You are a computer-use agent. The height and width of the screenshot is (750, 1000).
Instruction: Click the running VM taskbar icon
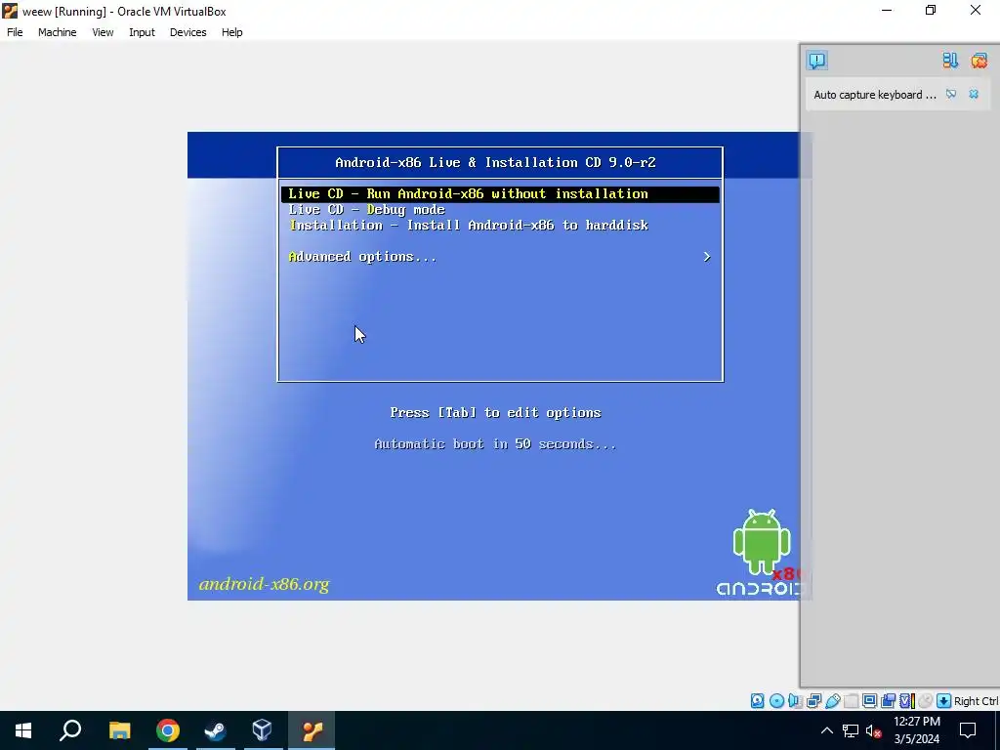pyautogui.click(x=312, y=730)
